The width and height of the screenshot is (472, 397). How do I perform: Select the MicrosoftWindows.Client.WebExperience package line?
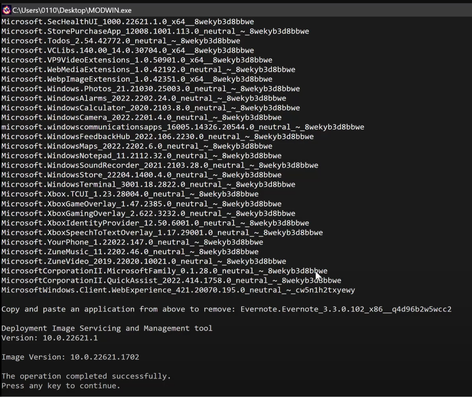pyautogui.click(x=178, y=290)
